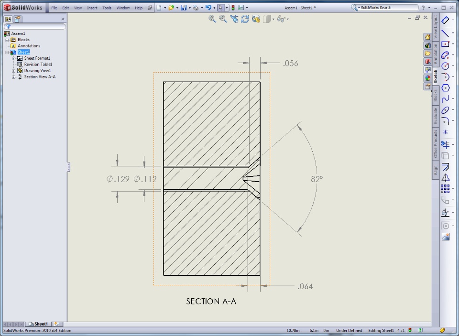Open Smart Dimension dropdown arrow
459x336 pixels.
(x=453, y=20)
